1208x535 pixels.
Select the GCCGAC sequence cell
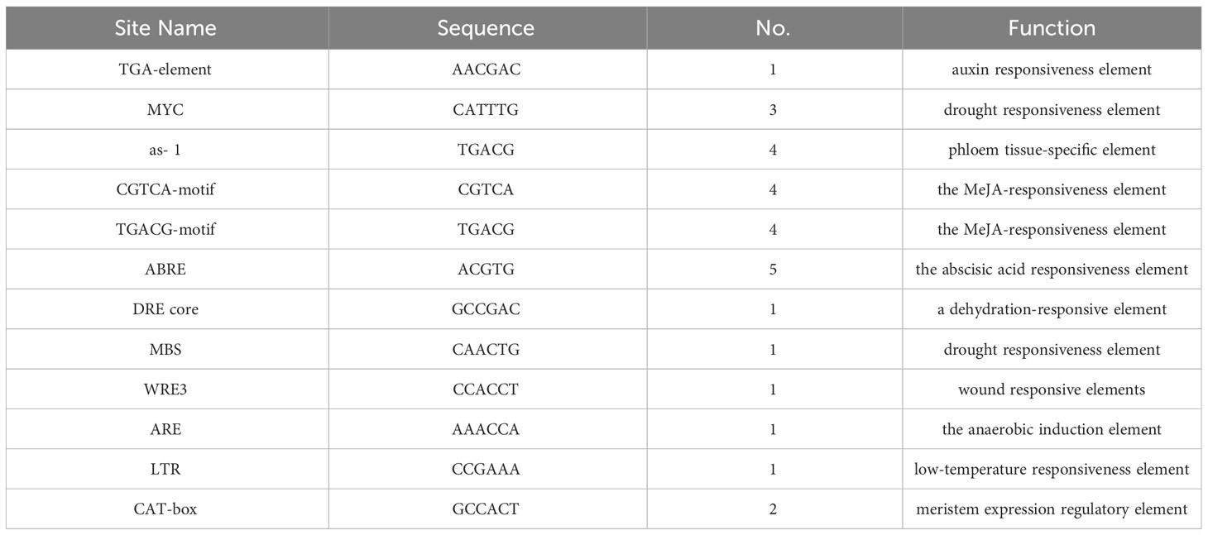tap(487, 309)
